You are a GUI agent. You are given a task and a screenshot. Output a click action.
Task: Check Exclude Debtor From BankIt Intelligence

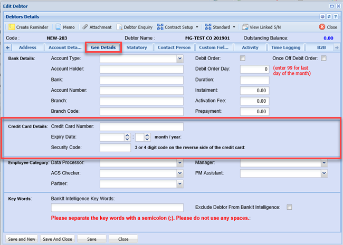(x=289, y=208)
